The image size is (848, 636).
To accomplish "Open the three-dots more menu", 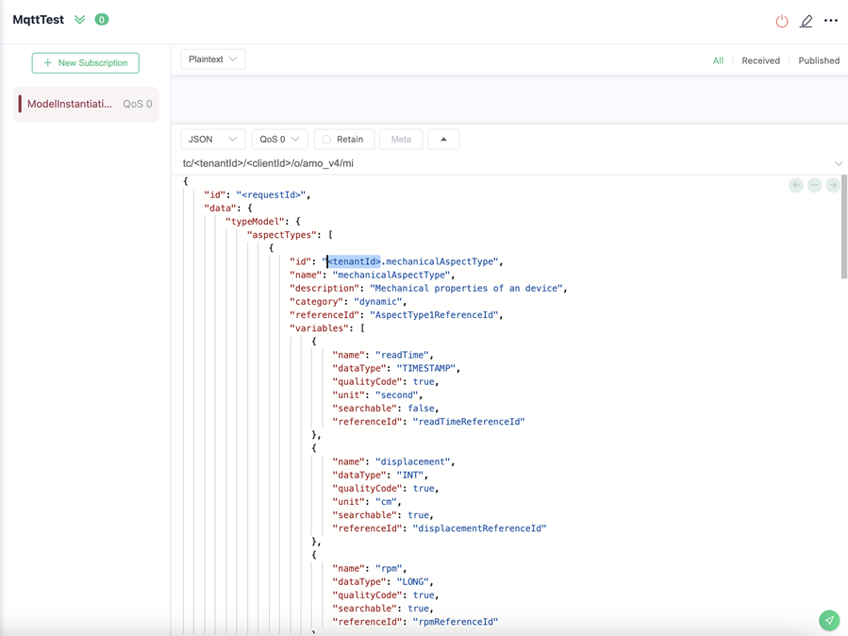I will (831, 21).
